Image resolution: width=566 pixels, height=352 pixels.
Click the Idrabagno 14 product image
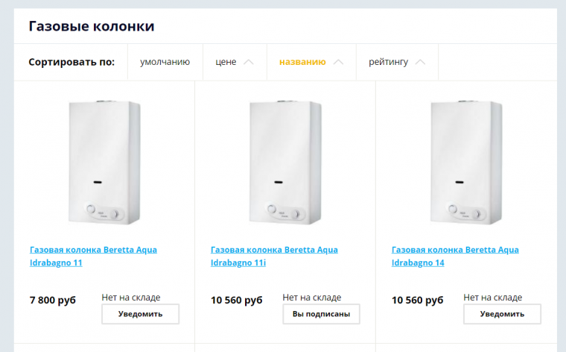(x=465, y=163)
